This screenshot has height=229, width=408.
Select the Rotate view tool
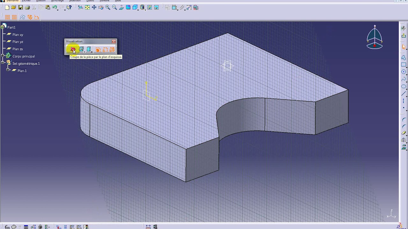pos(101,8)
